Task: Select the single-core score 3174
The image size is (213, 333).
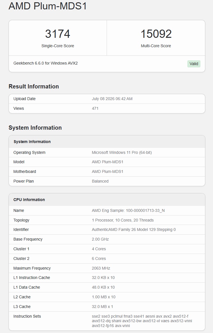Action: click(58, 34)
